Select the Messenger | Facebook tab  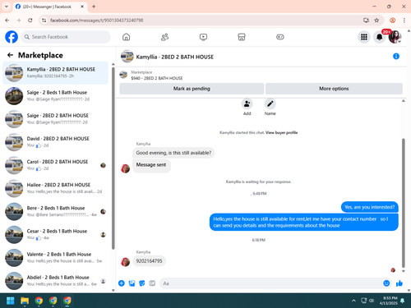point(50,7)
